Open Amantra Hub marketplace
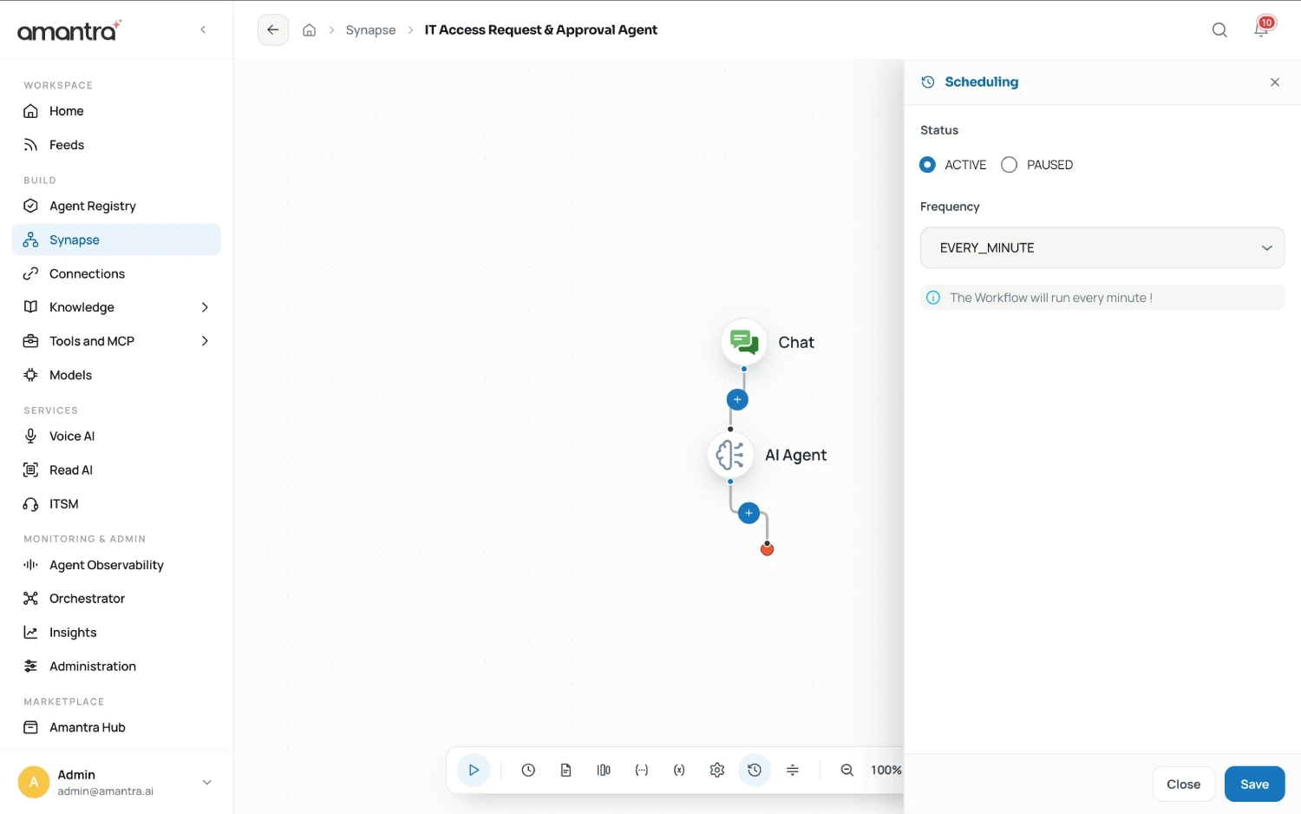Image resolution: width=1301 pixels, height=814 pixels. click(116, 727)
